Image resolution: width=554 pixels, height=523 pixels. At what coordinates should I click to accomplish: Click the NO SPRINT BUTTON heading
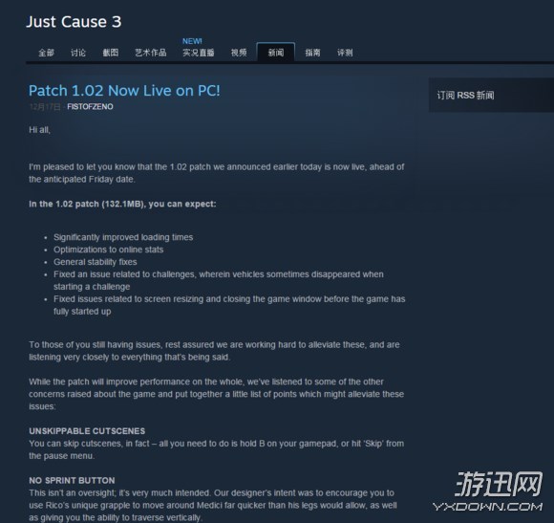click(x=72, y=480)
